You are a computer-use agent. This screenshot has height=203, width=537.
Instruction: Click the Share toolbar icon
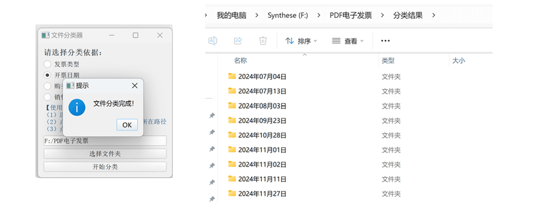pyautogui.click(x=238, y=41)
